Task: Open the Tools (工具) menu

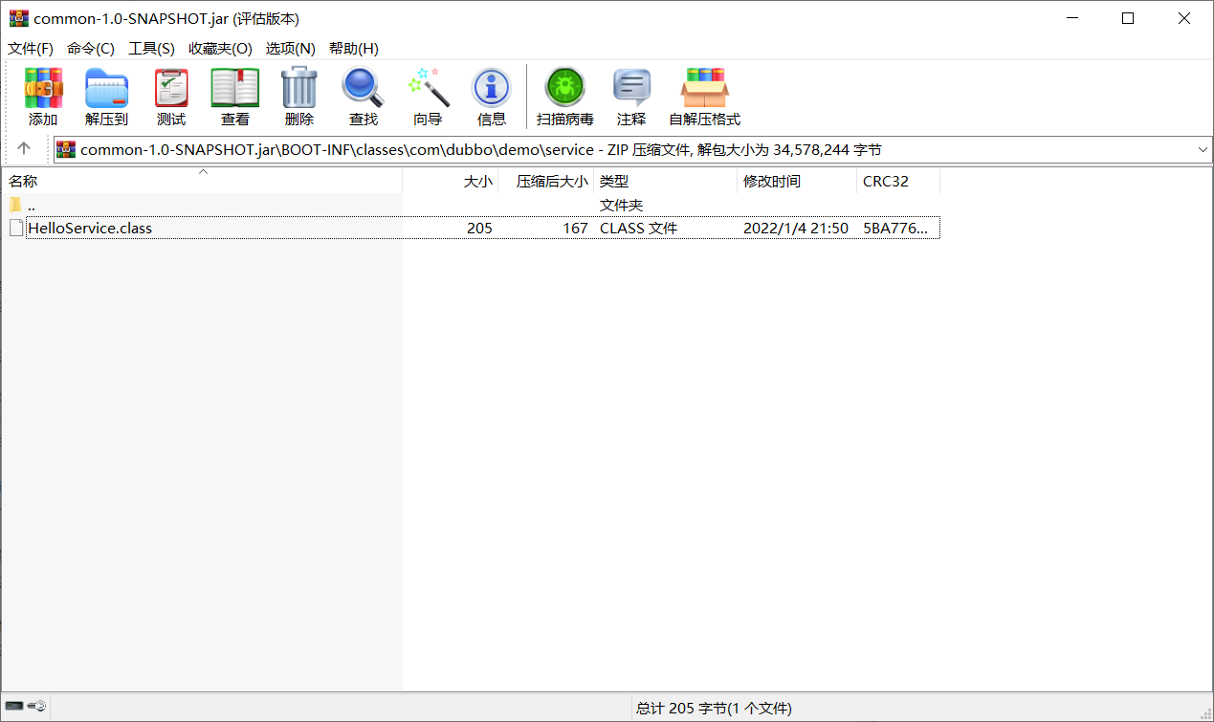Action: pyautogui.click(x=152, y=49)
